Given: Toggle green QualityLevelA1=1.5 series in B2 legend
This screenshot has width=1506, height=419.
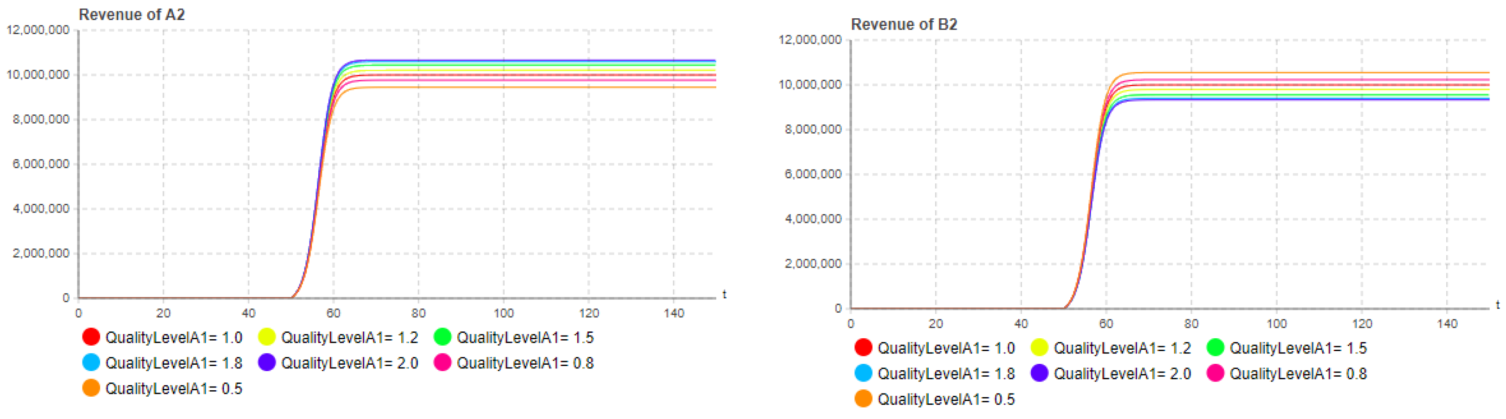Looking at the screenshot, I should click(x=1216, y=348).
